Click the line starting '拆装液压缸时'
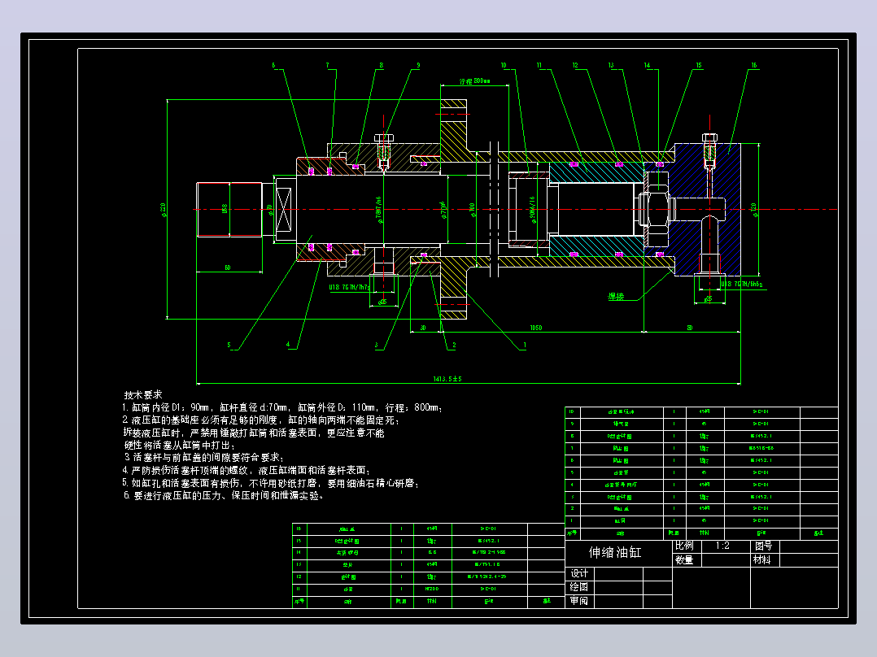The width and height of the screenshot is (877, 657). click(x=254, y=433)
